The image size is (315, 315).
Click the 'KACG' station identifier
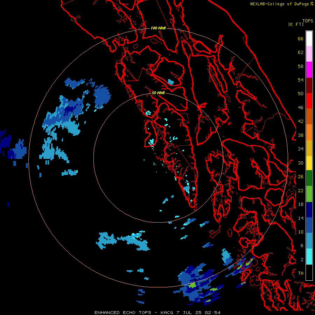pos(167,313)
